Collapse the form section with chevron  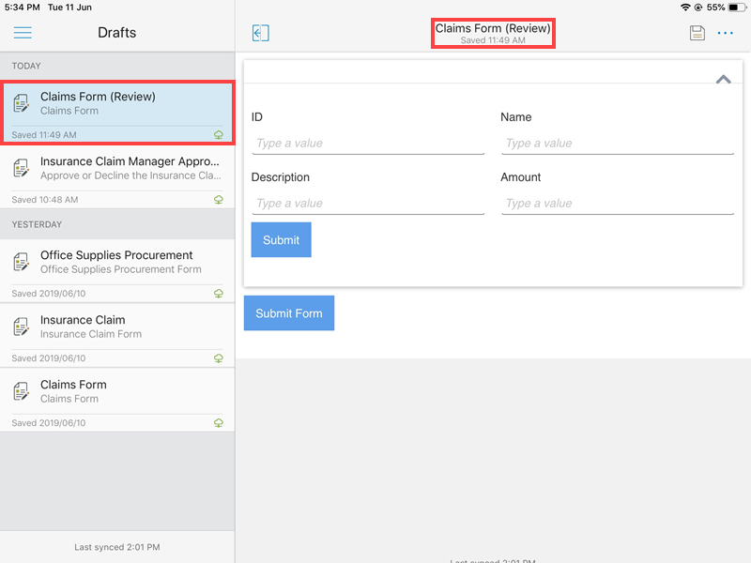click(x=723, y=80)
